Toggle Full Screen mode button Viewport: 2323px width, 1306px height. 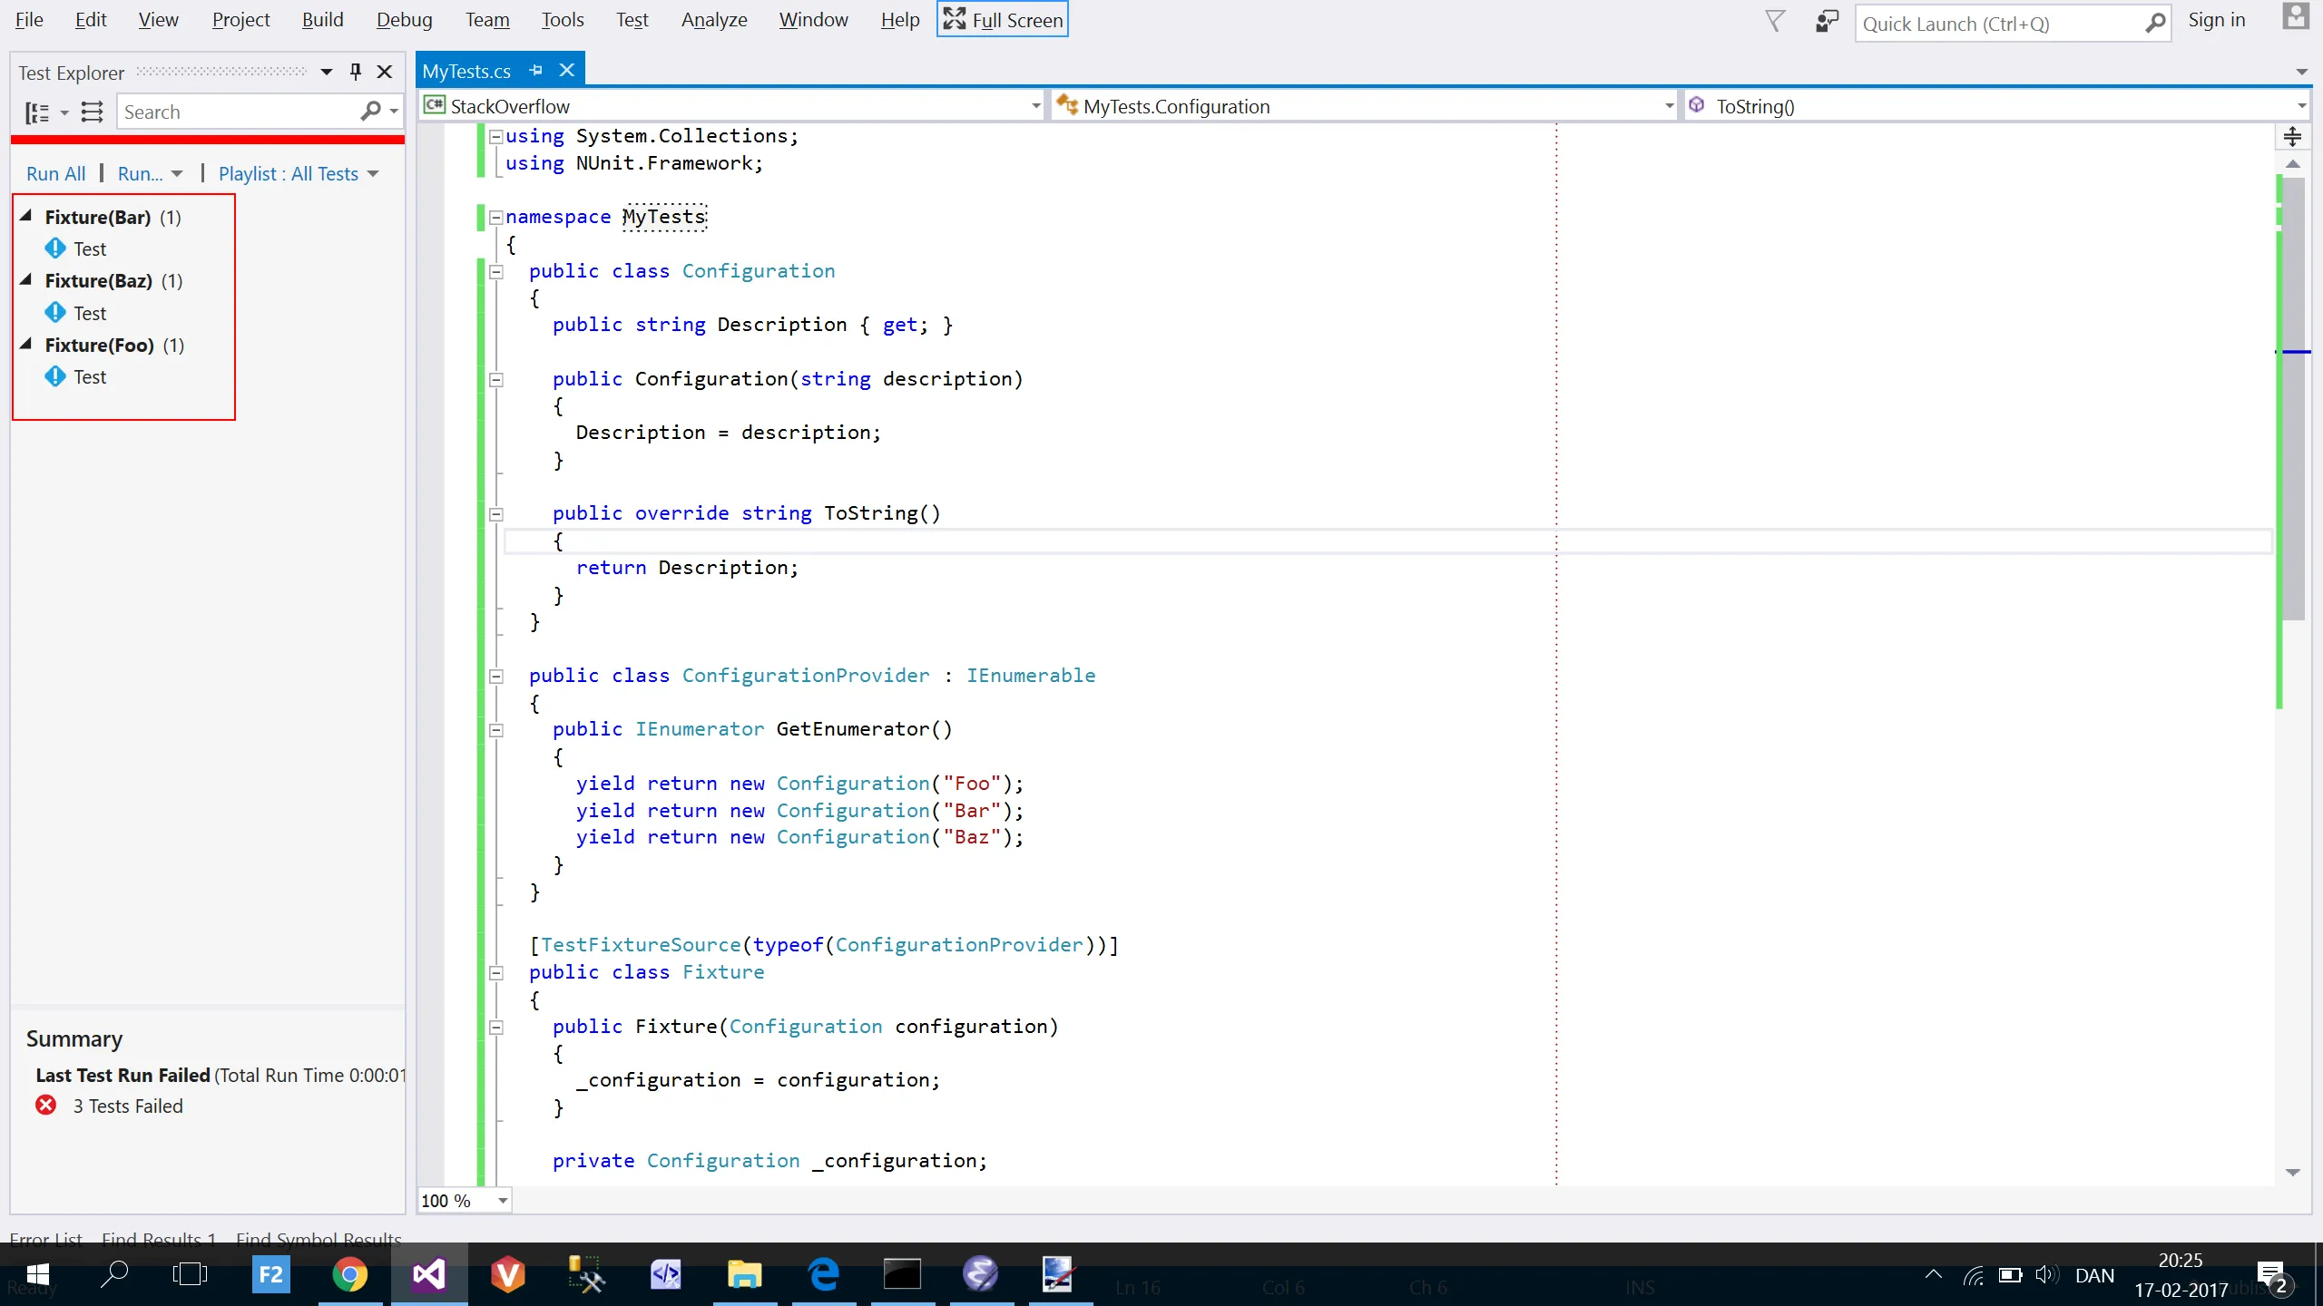coord(1003,20)
